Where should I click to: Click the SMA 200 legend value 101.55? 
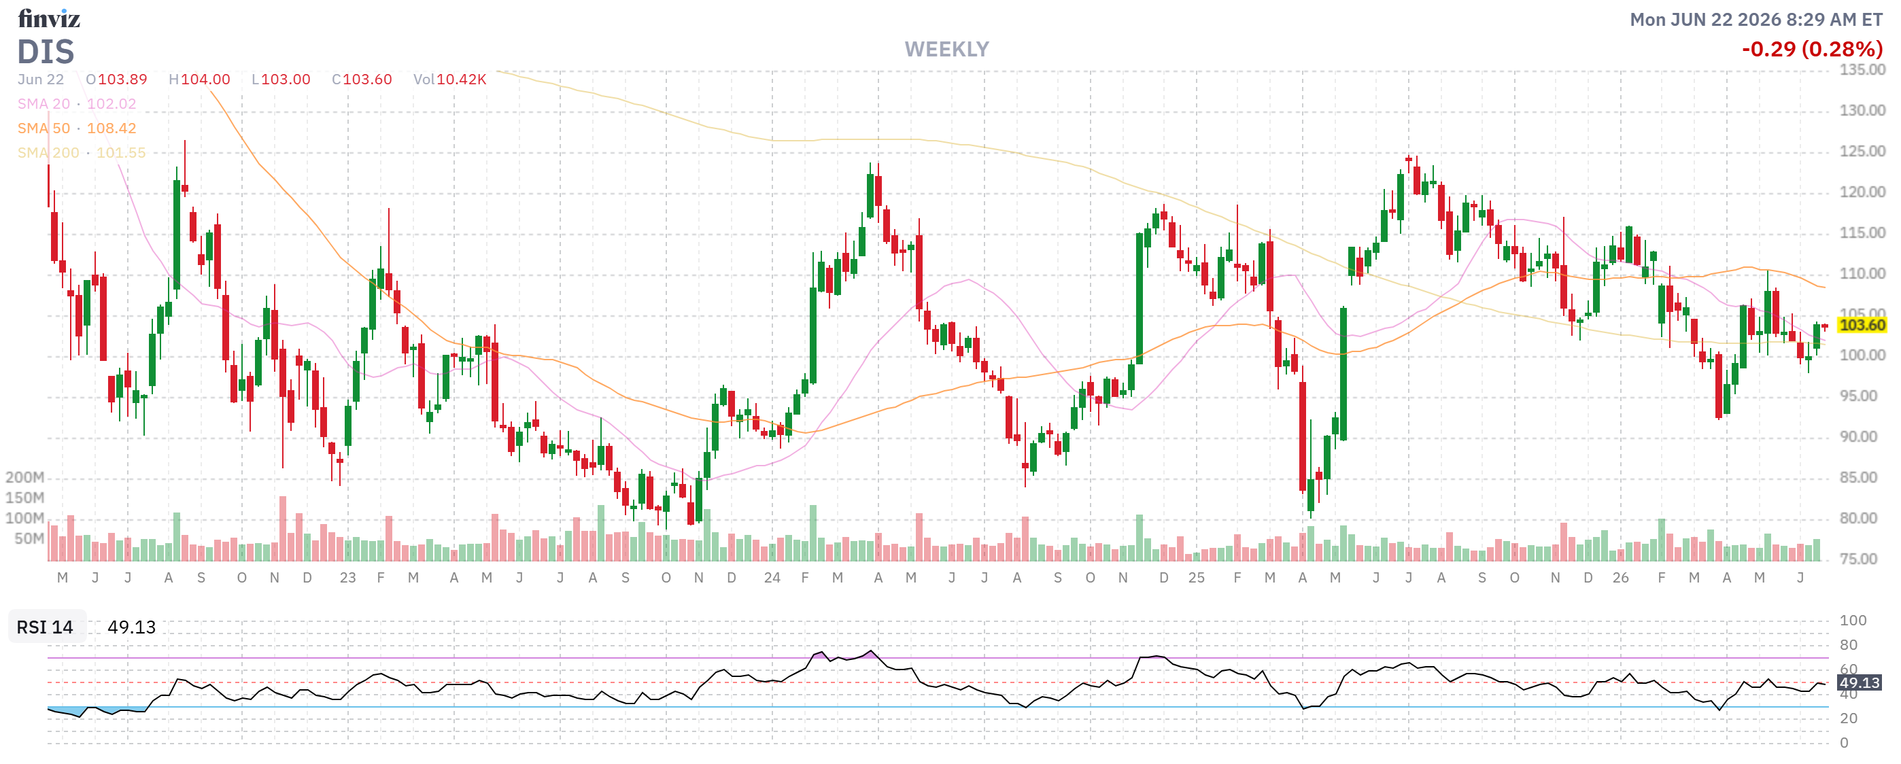point(121,153)
